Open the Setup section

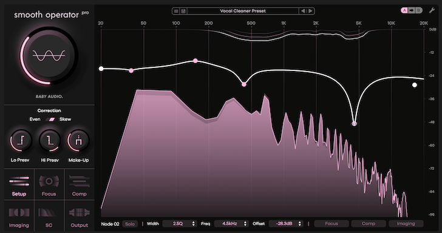(x=19, y=185)
